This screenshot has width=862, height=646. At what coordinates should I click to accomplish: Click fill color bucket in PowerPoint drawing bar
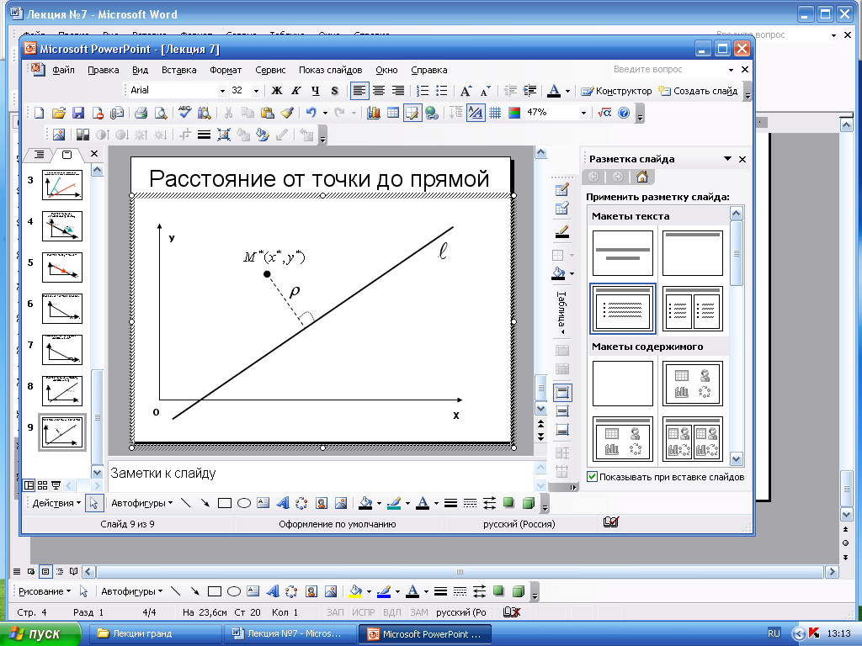(365, 503)
